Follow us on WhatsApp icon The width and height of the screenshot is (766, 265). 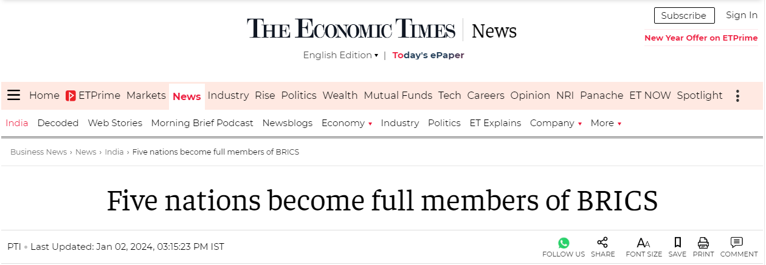[564, 243]
